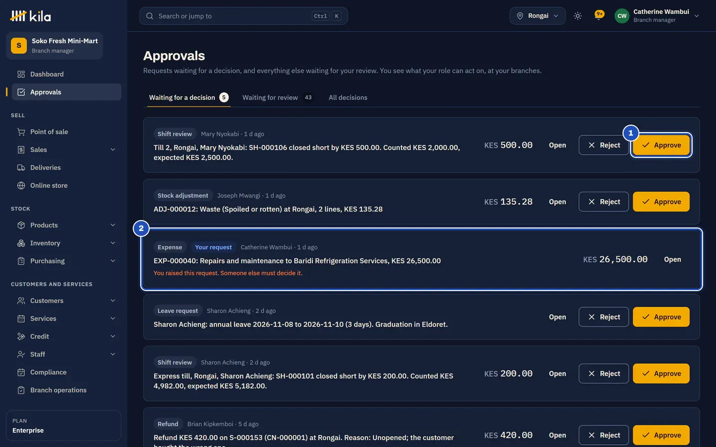Open the Rongai branch selector dropdown
Image resolution: width=716 pixels, height=447 pixels.
(x=537, y=16)
